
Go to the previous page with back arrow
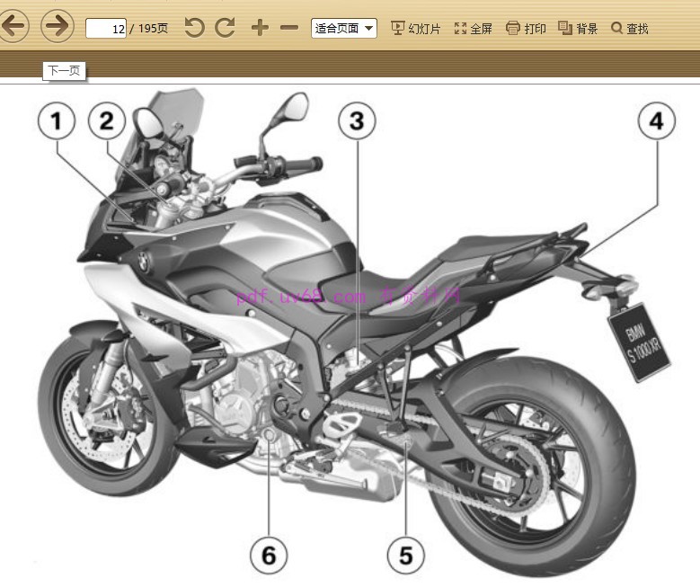(x=13, y=25)
